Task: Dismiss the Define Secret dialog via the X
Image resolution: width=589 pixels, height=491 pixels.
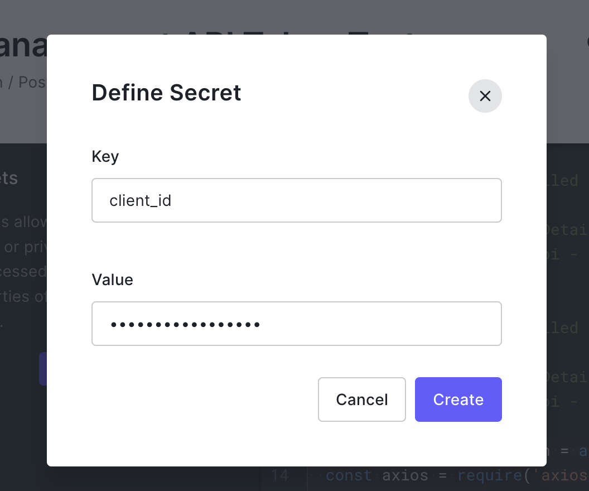Action: coord(485,96)
